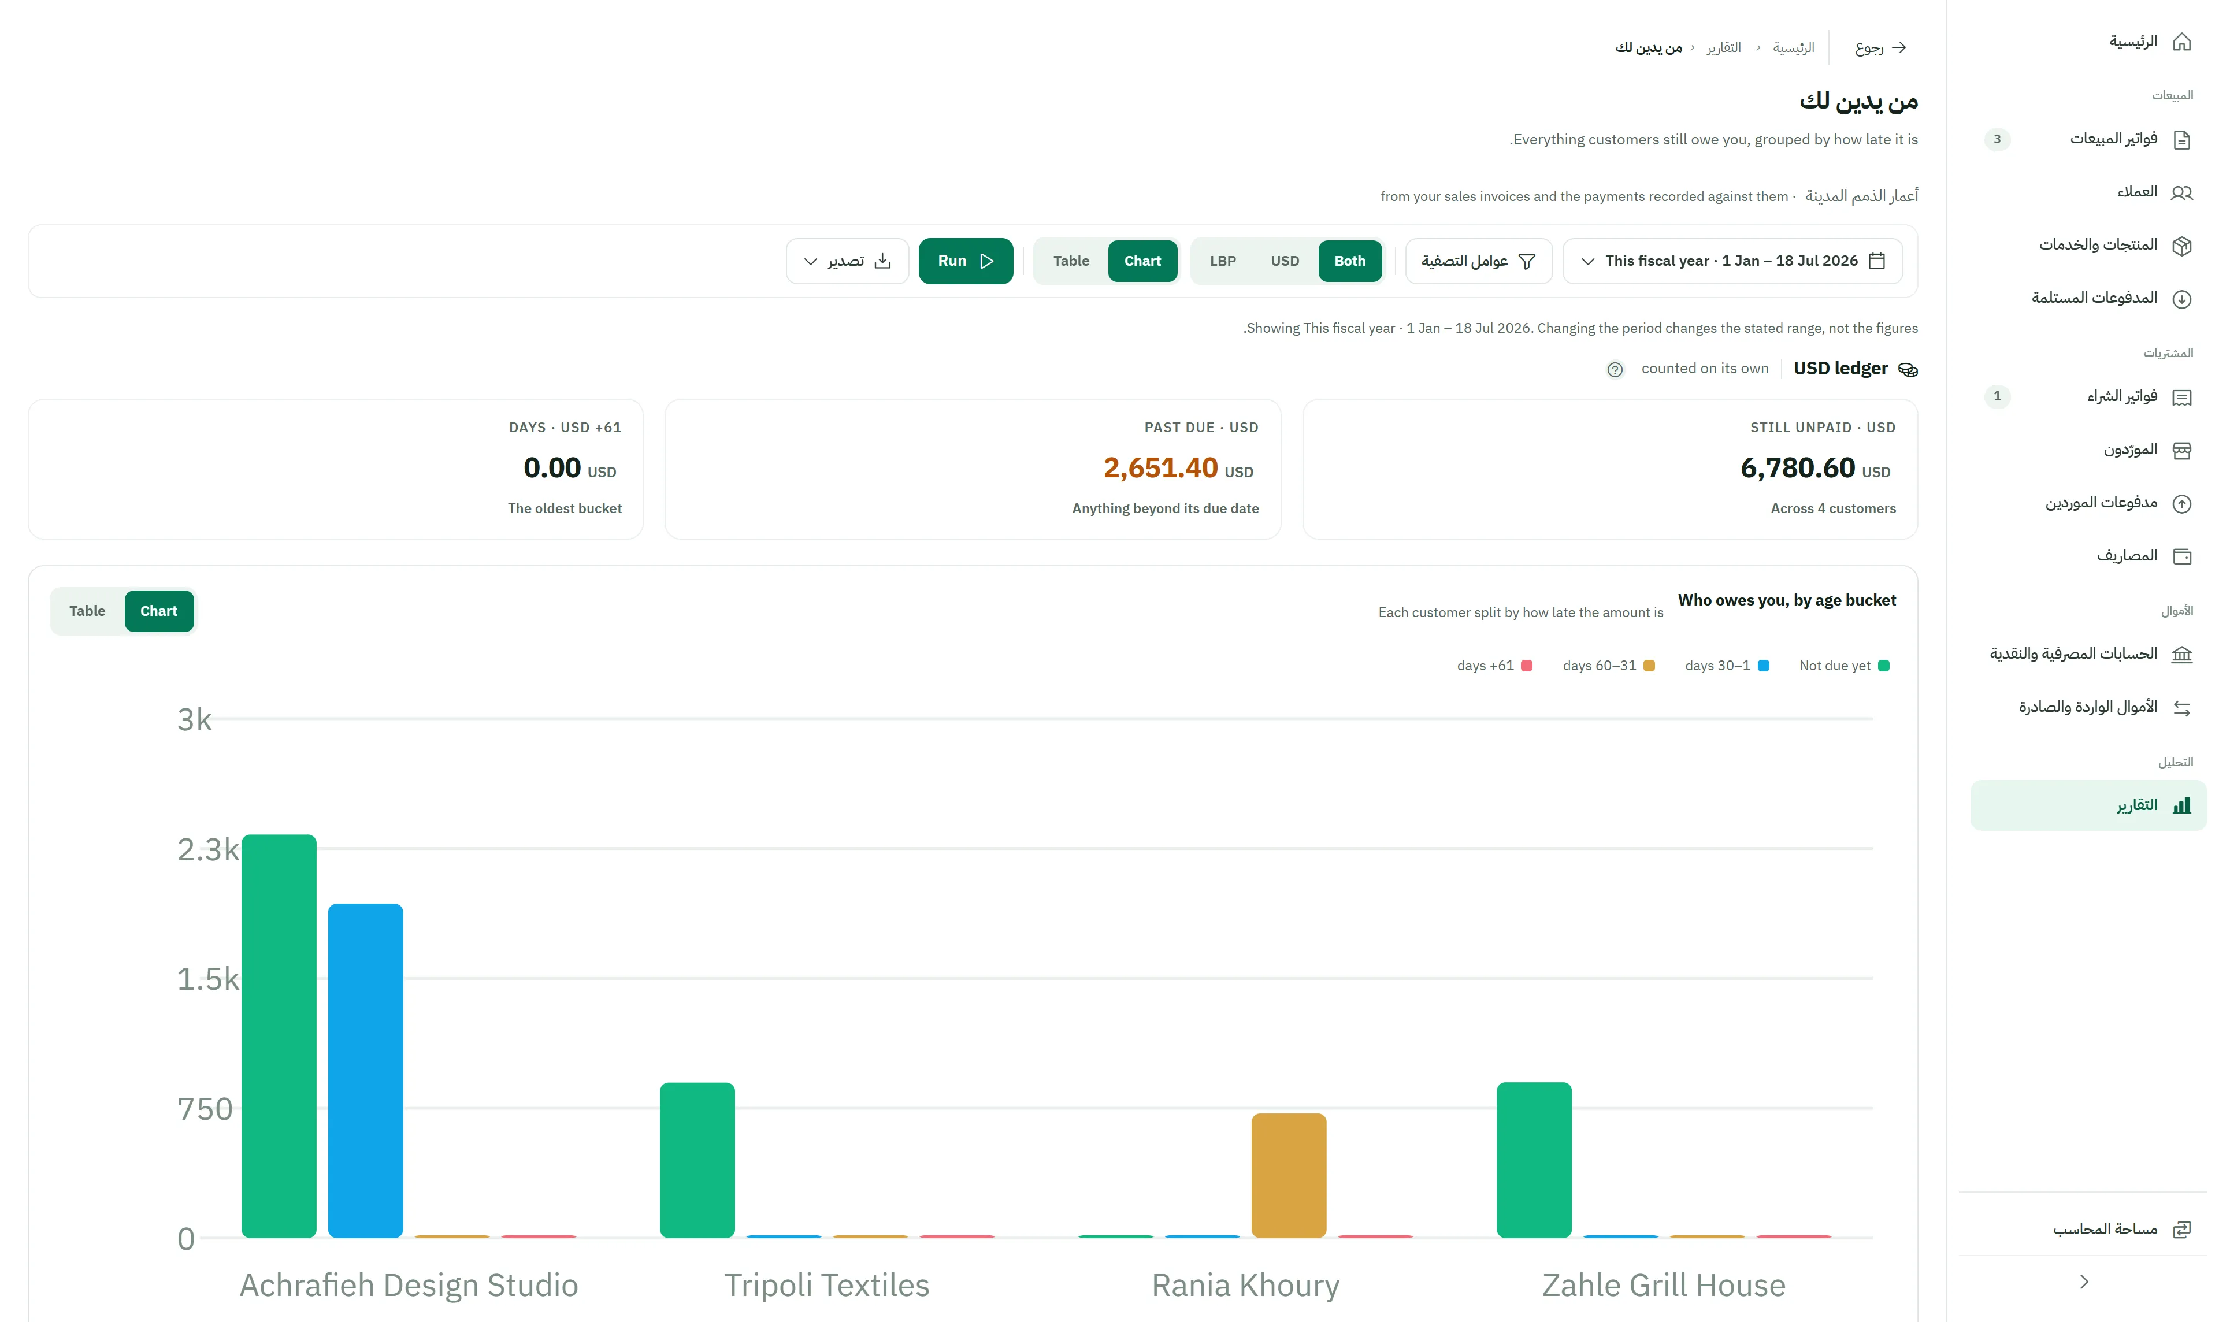Viewport: 2219px width, 1322px height.
Task: Run the report
Action: (966, 261)
